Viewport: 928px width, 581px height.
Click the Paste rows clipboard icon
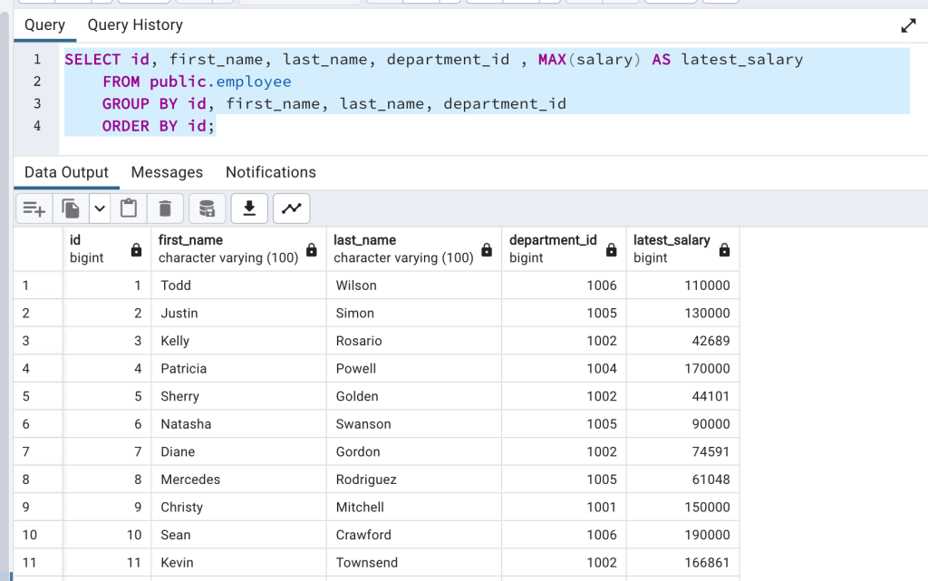129,209
